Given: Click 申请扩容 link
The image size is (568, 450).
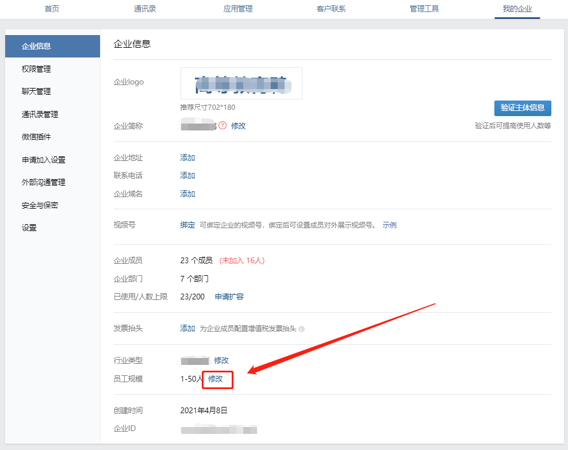Looking at the screenshot, I should click(229, 297).
